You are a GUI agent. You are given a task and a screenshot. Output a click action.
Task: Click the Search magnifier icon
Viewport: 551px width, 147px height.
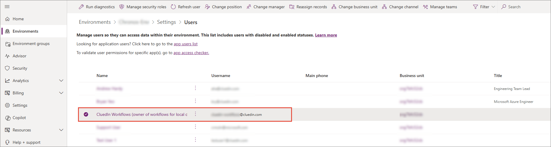pos(504,6)
